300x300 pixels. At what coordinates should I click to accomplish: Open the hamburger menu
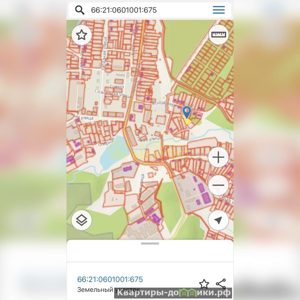point(219,10)
